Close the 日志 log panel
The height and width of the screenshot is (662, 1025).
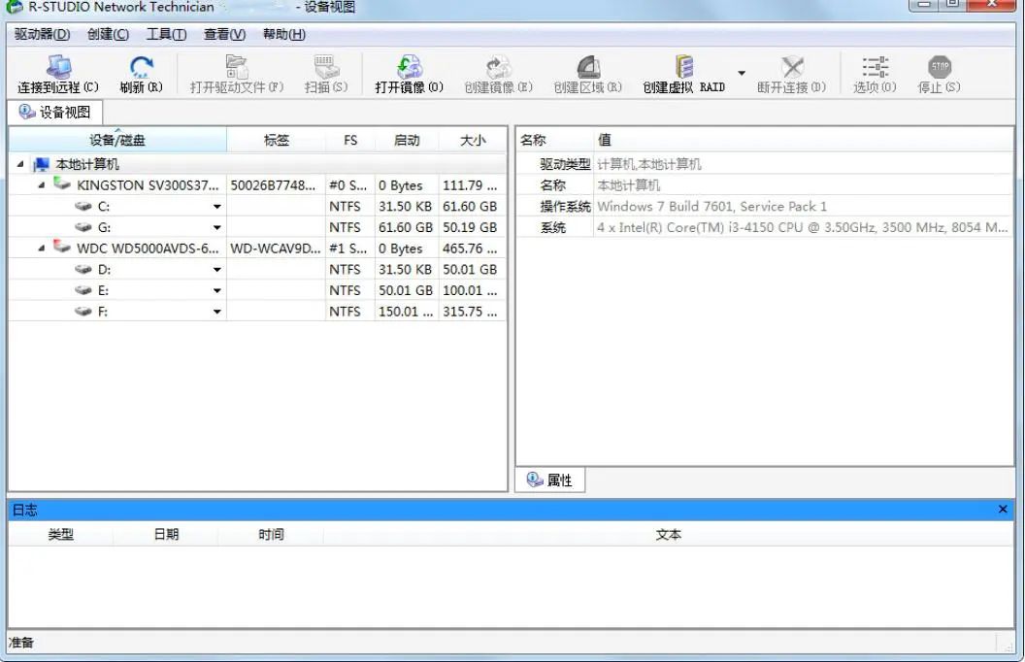click(x=1003, y=509)
